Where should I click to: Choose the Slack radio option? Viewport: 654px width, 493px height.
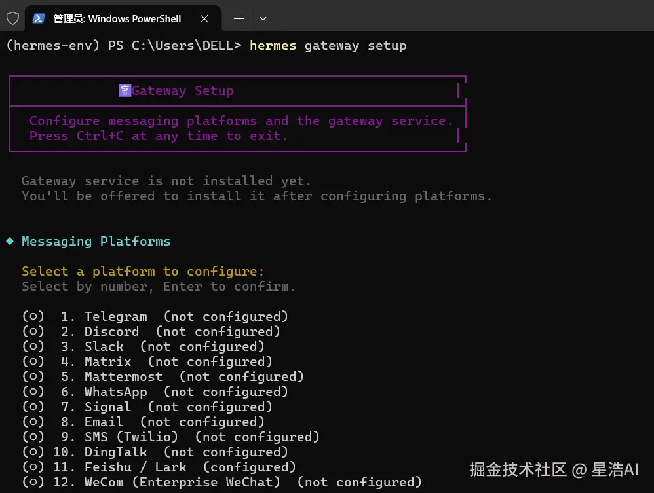[33, 347]
